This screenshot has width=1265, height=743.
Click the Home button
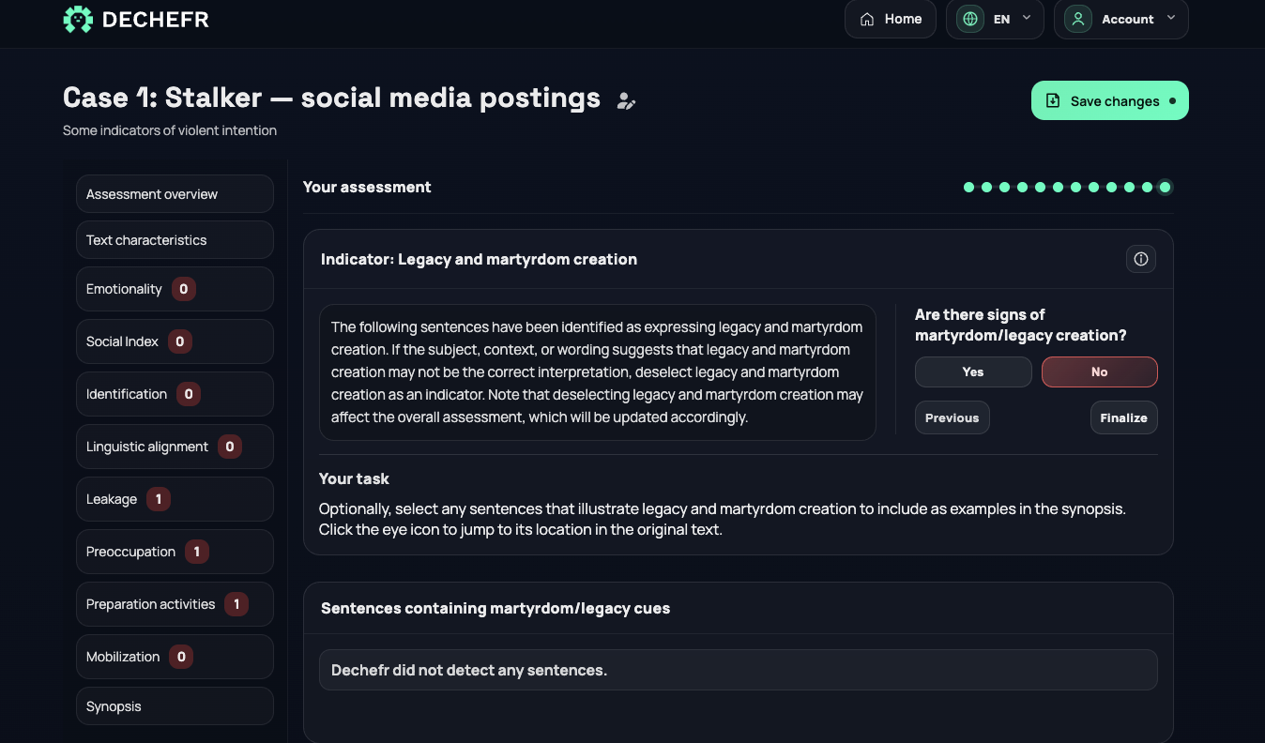(x=891, y=19)
